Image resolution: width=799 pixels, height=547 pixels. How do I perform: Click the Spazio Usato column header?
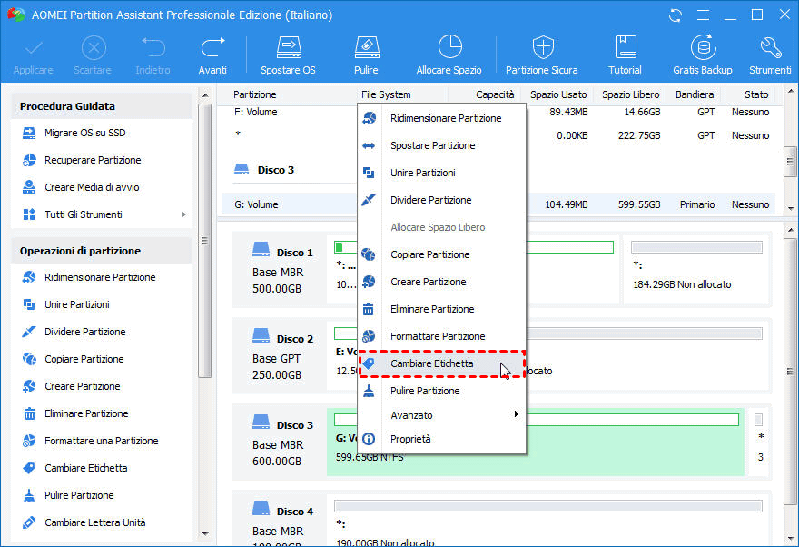558,94
